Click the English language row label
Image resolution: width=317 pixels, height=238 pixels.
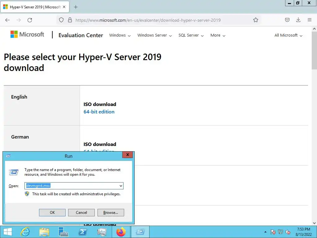[x=19, y=97]
